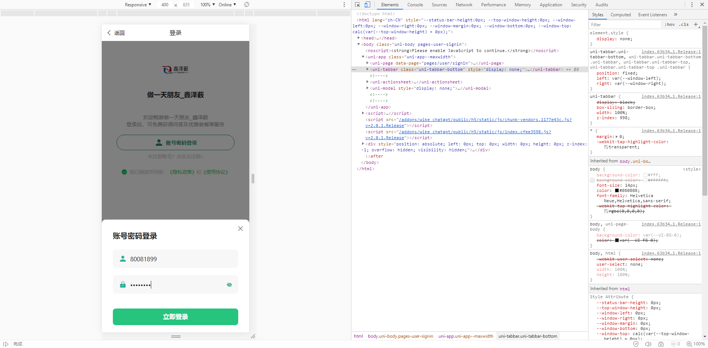
Task: Close the DevTools panel
Action: click(702, 4)
